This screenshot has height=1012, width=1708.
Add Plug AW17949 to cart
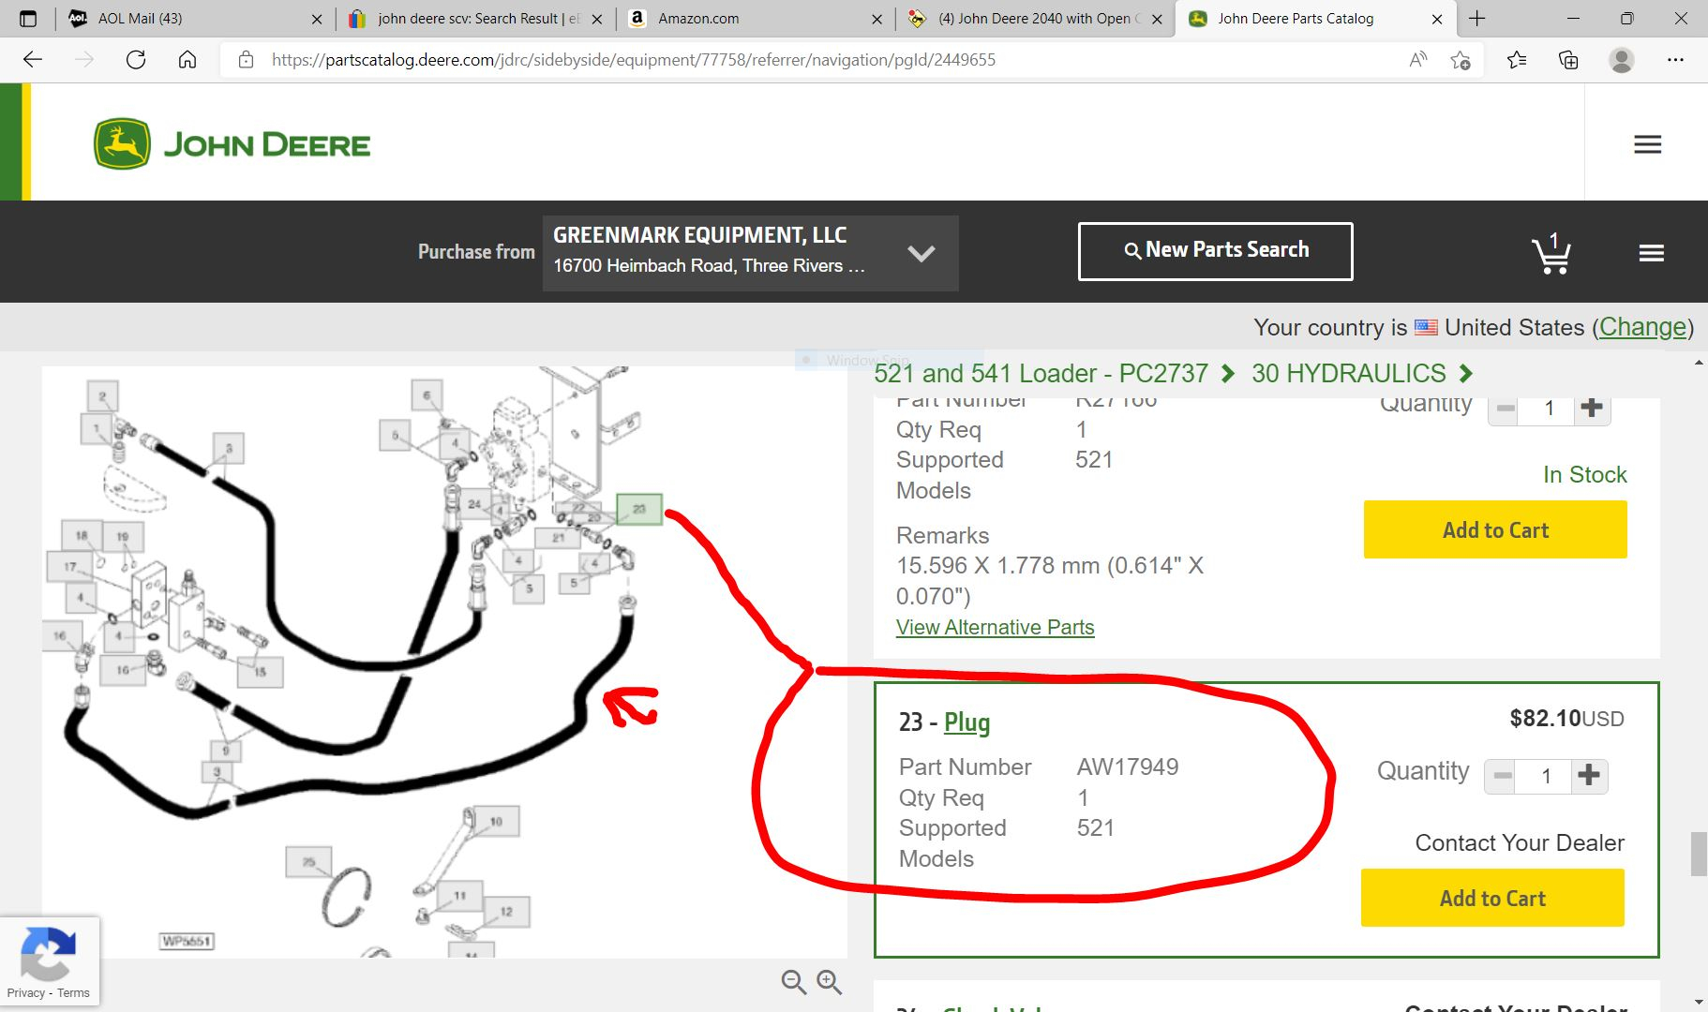coord(1492,898)
